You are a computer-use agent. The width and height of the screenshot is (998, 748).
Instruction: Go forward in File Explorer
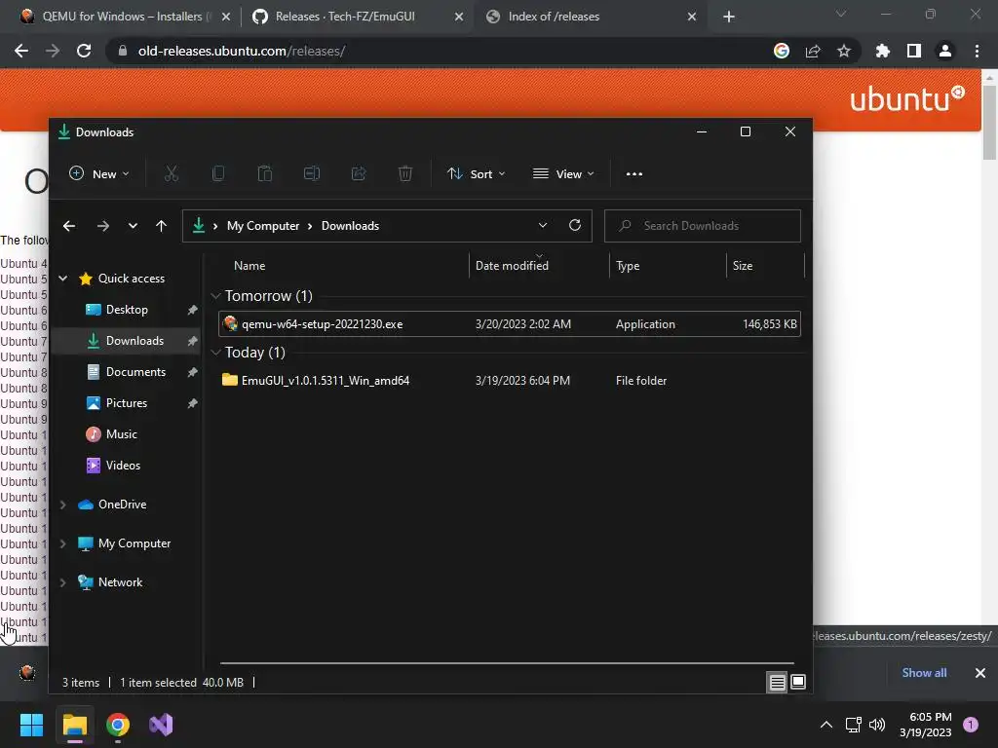102,226
